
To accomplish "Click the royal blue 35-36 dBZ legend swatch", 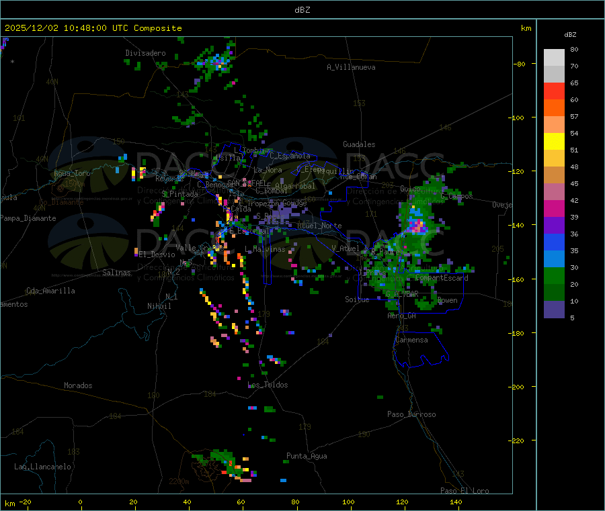I will tap(554, 242).
